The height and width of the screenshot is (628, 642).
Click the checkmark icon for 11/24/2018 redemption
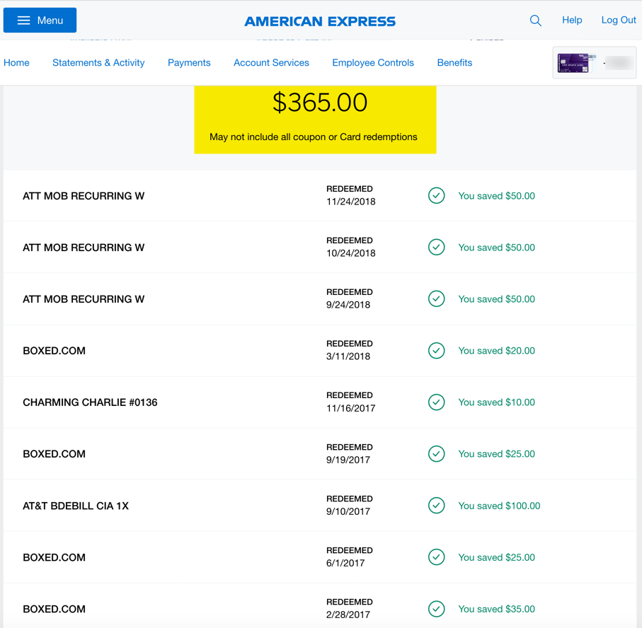pos(437,196)
